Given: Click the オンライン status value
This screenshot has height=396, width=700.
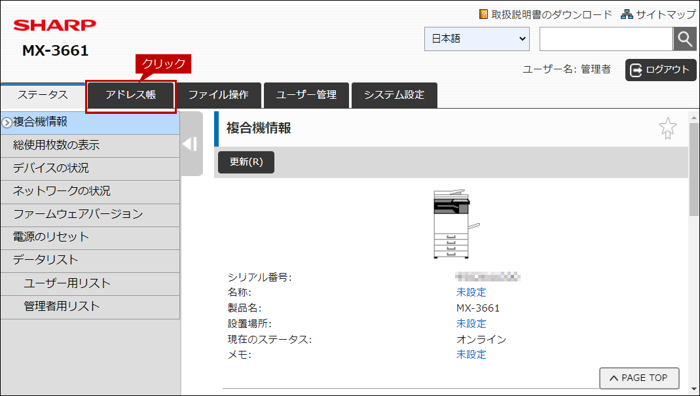Looking at the screenshot, I should coord(481,339).
